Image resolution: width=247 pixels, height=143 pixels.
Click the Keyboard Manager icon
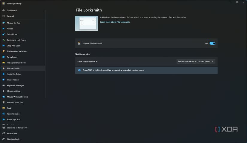point(4,85)
